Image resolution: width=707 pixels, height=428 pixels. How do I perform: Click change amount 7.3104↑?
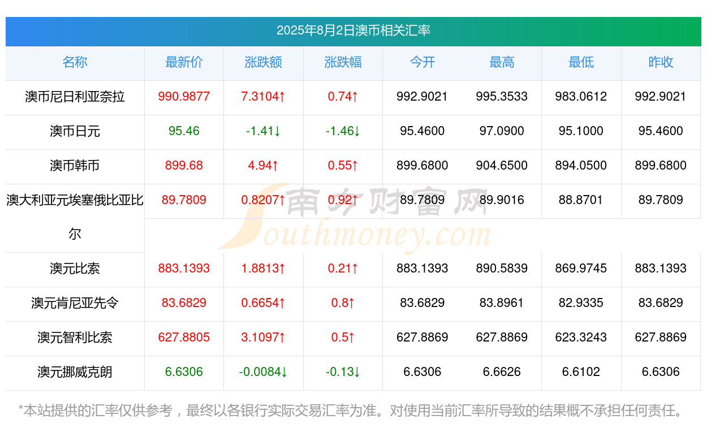click(263, 97)
